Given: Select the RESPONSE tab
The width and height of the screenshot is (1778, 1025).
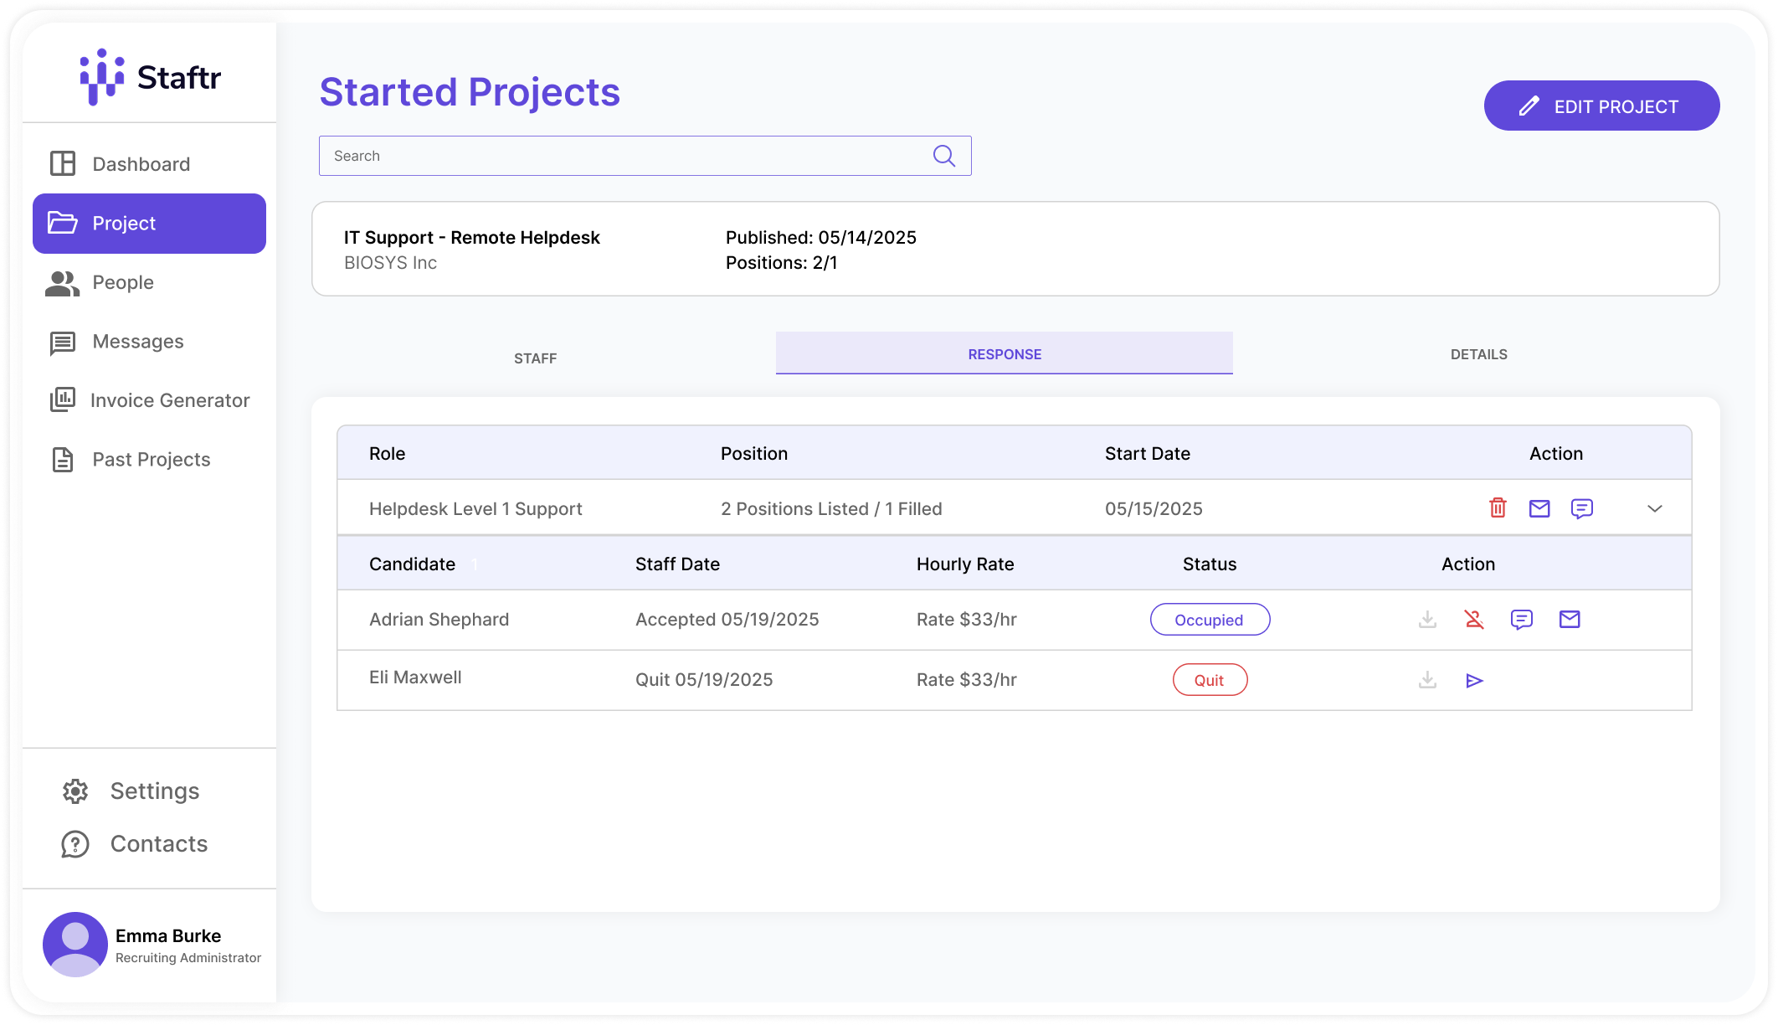Looking at the screenshot, I should click(1004, 354).
